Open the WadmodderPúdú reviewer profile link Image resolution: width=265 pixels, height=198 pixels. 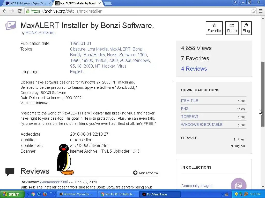(54, 182)
